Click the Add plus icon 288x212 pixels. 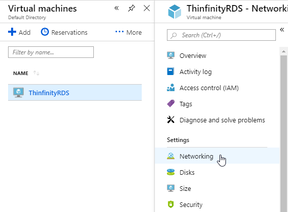coord(12,32)
